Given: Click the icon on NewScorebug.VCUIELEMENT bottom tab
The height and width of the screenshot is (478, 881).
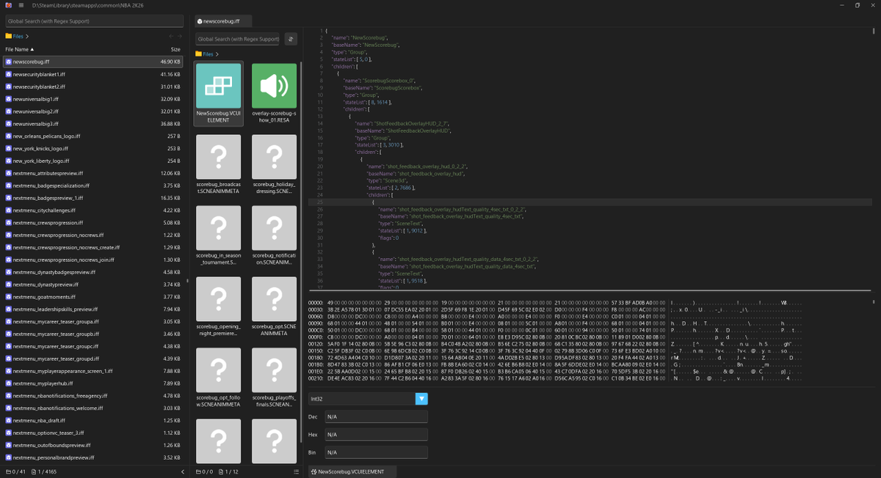Looking at the screenshot, I should pyautogui.click(x=313, y=472).
